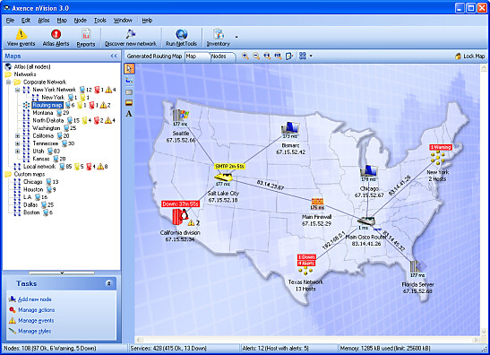Click the zoom in magnifier icon
The width and height of the screenshot is (490, 355).
pyautogui.click(x=245, y=56)
